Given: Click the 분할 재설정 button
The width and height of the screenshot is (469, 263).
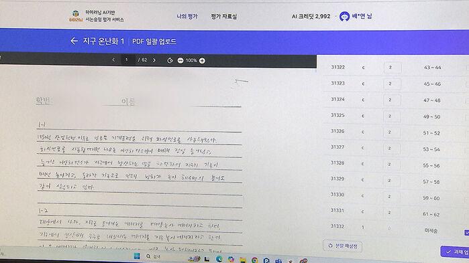Looking at the screenshot, I should tap(342, 246).
